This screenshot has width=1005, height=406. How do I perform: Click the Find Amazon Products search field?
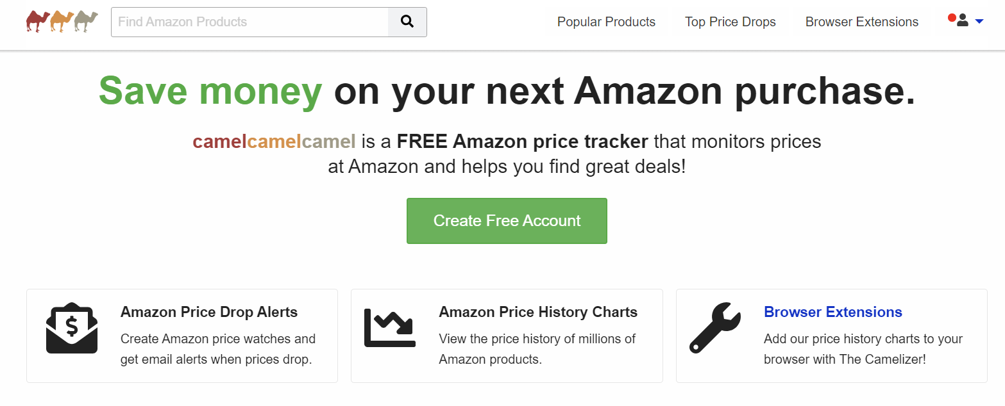point(250,21)
